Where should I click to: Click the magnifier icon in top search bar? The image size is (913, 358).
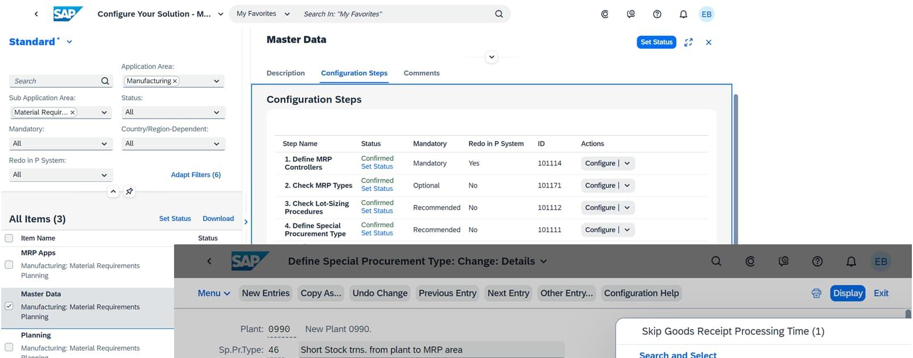click(499, 14)
